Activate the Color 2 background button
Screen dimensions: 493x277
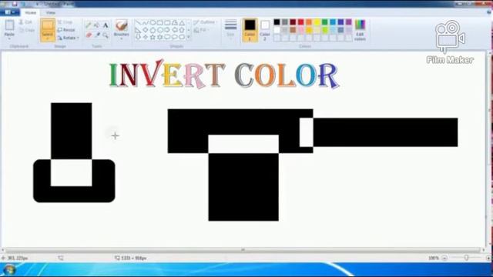(x=265, y=30)
